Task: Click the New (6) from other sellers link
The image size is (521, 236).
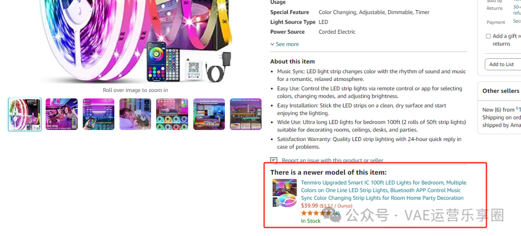Action: coord(501,109)
